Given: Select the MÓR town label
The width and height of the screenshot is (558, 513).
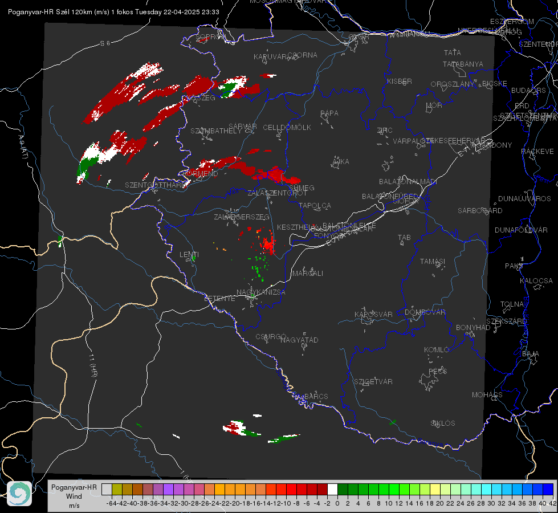Looking at the screenshot, I should [434, 105].
